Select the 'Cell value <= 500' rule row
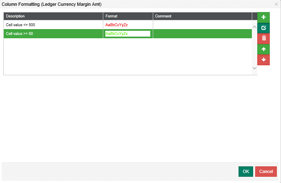Image resolution: width=281 pixels, height=183 pixels. pyautogui.click(x=53, y=25)
